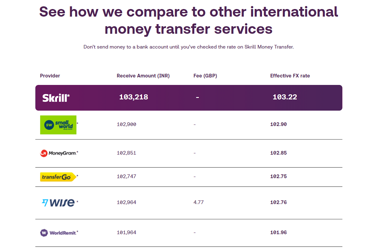Click WorldRemit's effective FX rate 101.96
The image size is (378, 251).
coord(279,233)
